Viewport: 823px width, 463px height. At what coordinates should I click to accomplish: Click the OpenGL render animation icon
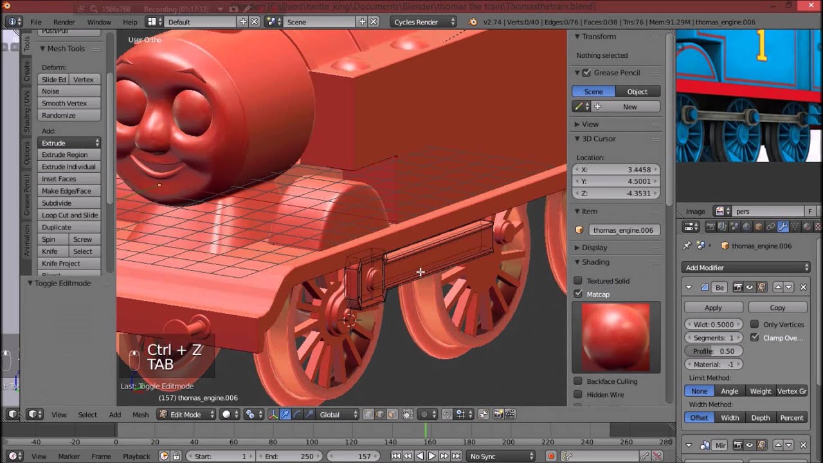[509, 415]
